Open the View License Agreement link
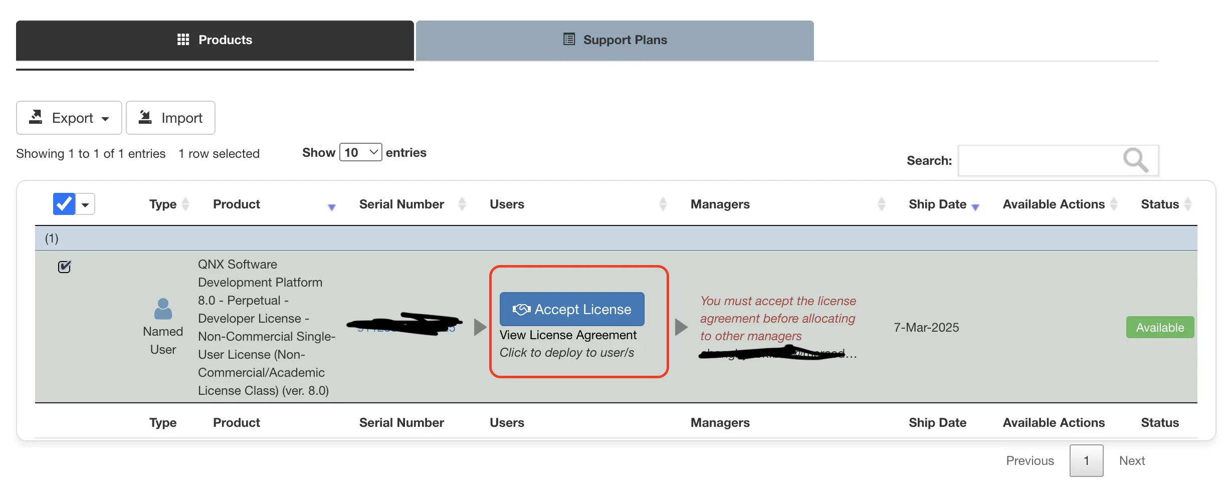1231x496 pixels. click(x=568, y=335)
